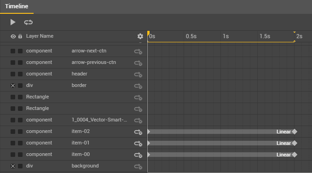Lock the item-02 layer
The width and height of the screenshot is (312, 173).
click(20, 132)
